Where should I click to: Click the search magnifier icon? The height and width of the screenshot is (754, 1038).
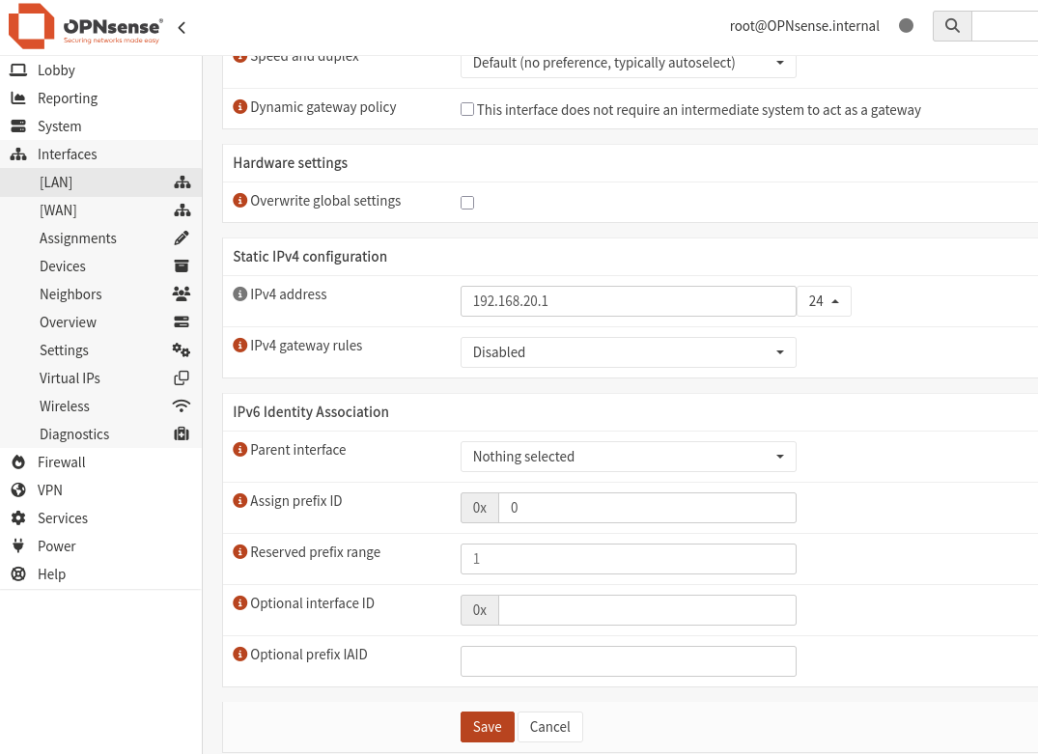(x=952, y=26)
